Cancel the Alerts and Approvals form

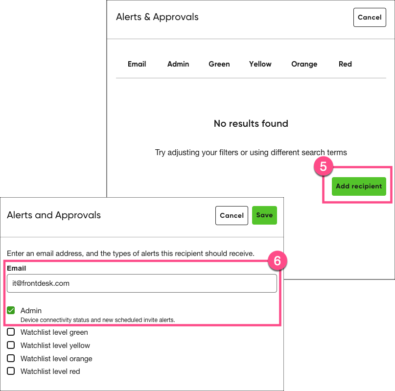[232, 215]
